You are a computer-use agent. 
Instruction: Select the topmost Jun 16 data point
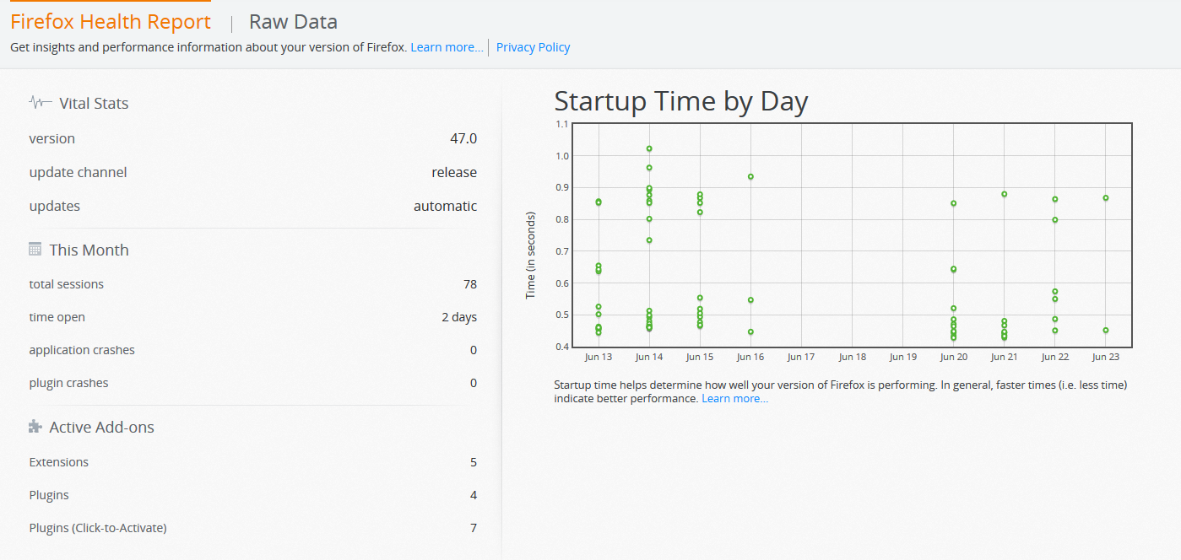coord(750,176)
